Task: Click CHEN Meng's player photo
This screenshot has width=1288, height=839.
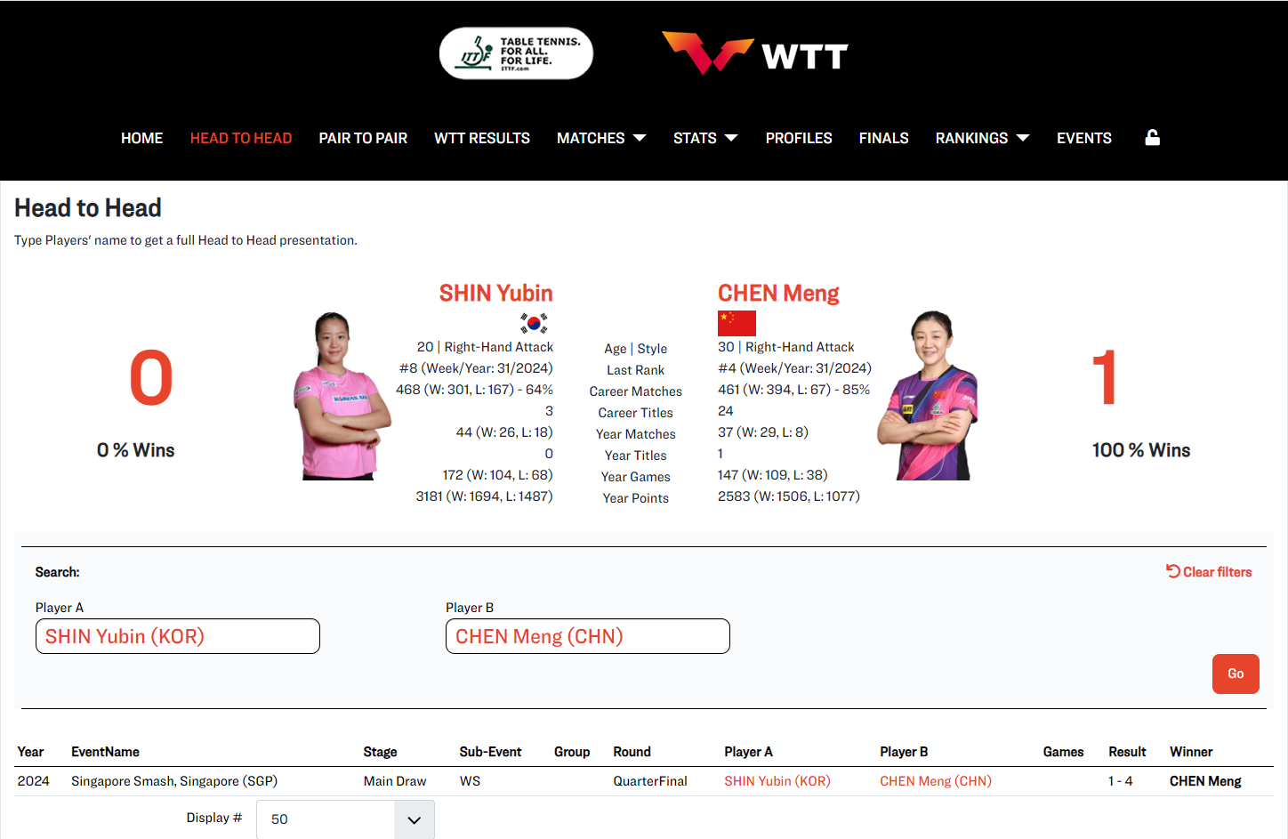Action: pos(928,396)
